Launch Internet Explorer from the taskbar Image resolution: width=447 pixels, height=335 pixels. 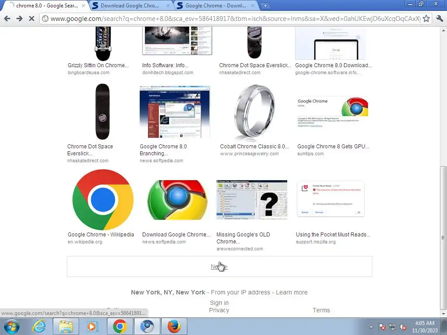(38, 326)
